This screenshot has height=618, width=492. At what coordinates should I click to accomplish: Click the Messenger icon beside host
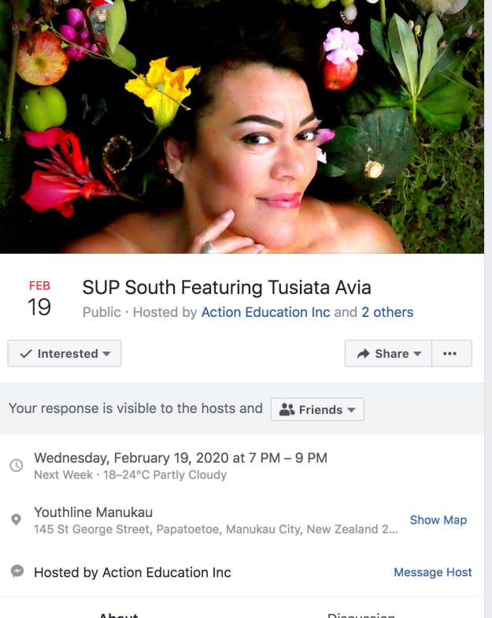[x=16, y=571]
